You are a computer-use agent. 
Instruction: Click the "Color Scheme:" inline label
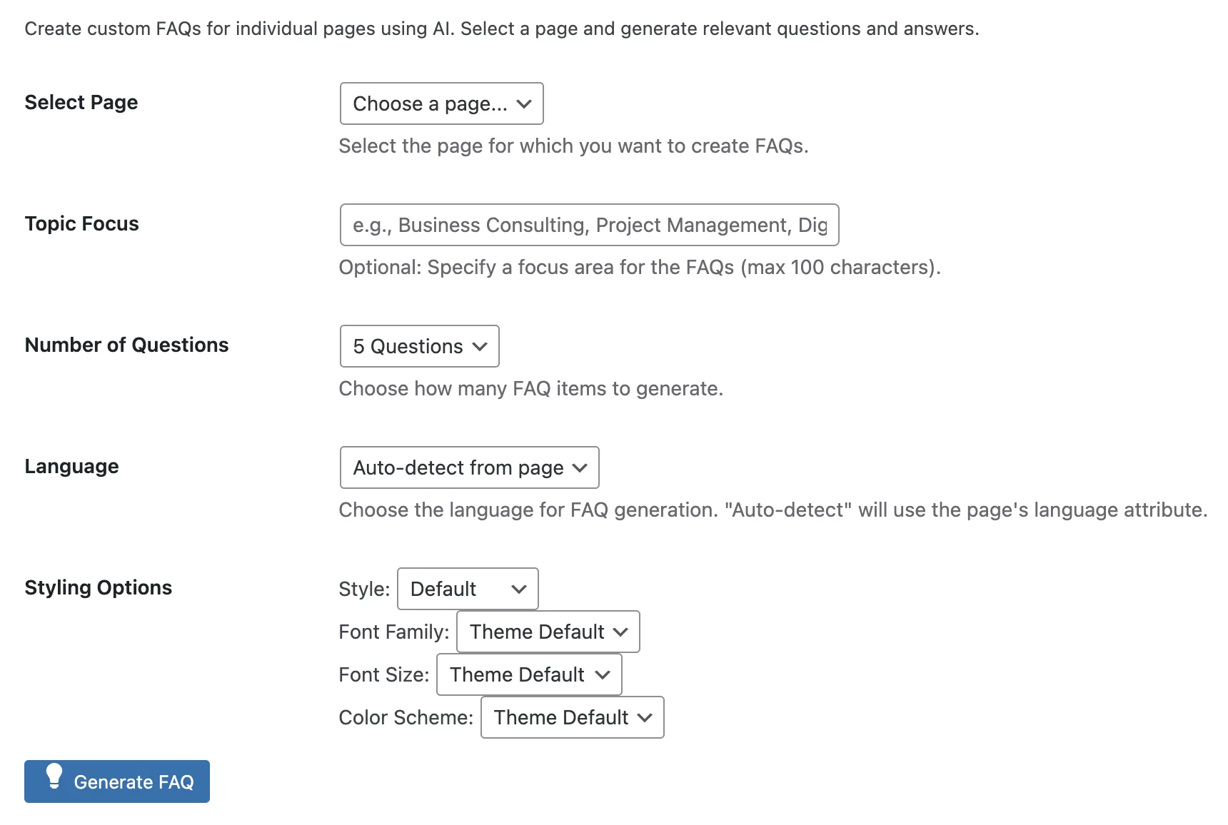tap(406, 717)
